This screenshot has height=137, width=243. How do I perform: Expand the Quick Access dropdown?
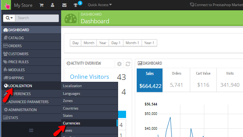99,5
